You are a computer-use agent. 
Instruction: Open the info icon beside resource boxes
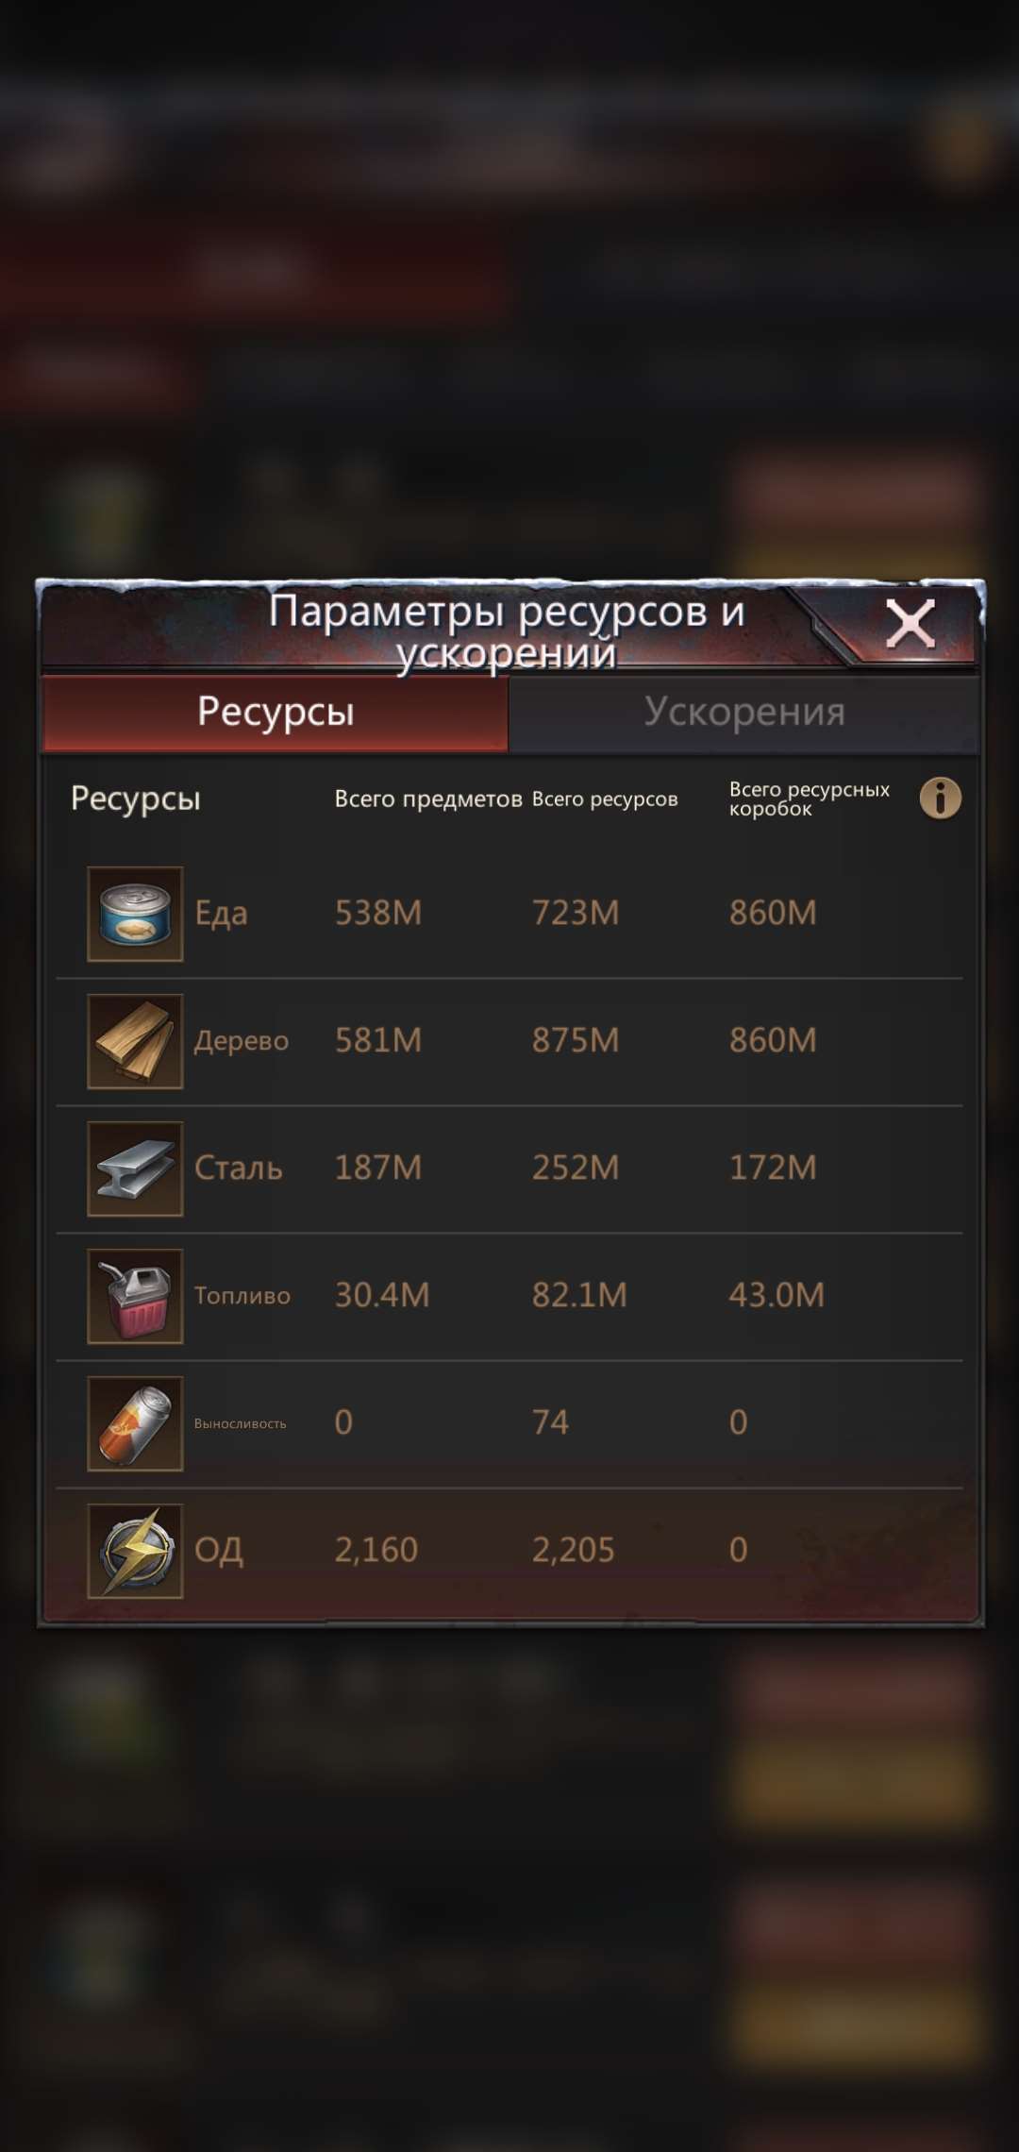(940, 799)
